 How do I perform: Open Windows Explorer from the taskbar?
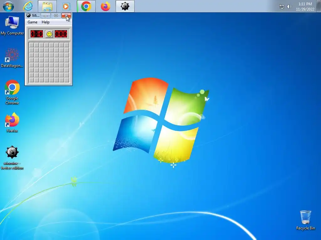click(47, 6)
